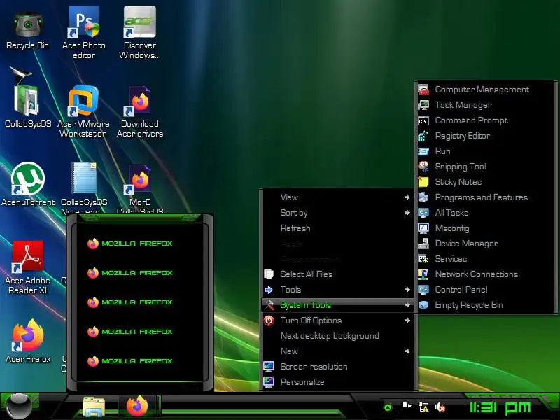Choose Refresh from the context menu

(338, 228)
